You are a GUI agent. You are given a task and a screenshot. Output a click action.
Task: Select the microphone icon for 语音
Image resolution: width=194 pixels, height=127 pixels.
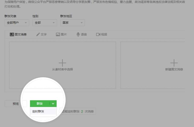point(78,34)
